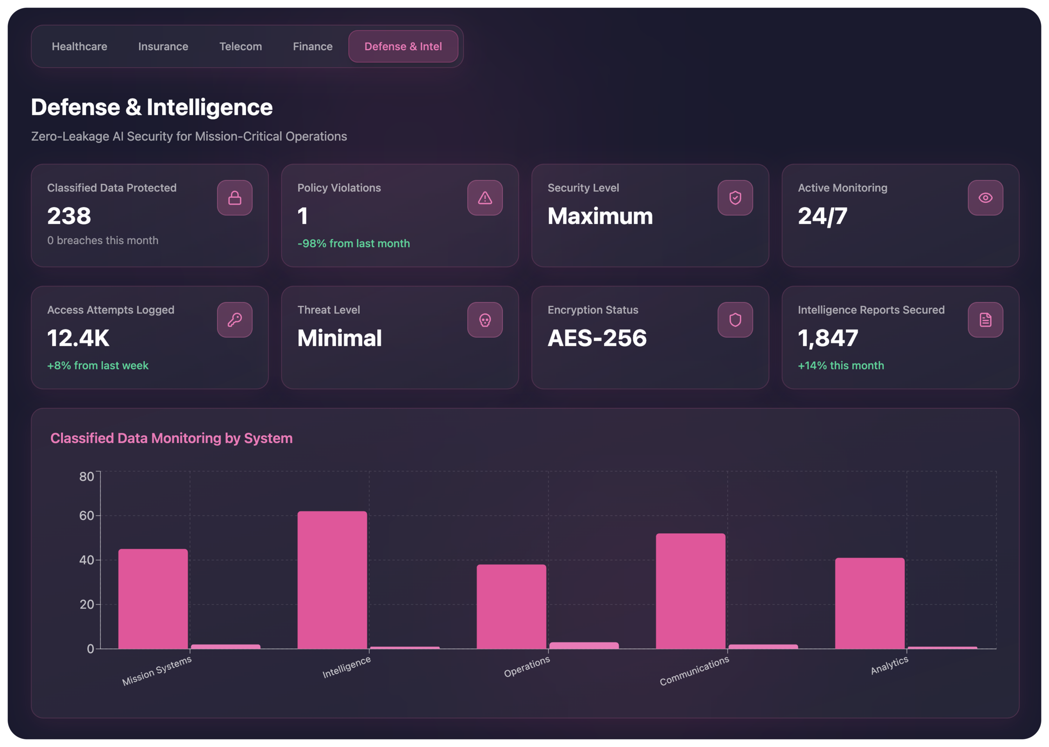Switch to the Healthcare tab

point(79,46)
